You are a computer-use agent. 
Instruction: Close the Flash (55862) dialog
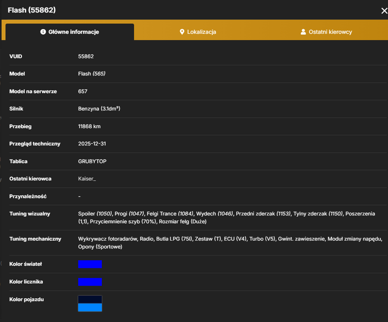point(384,11)
